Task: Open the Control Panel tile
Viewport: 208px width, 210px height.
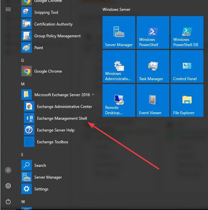Action: pos(187,66)
